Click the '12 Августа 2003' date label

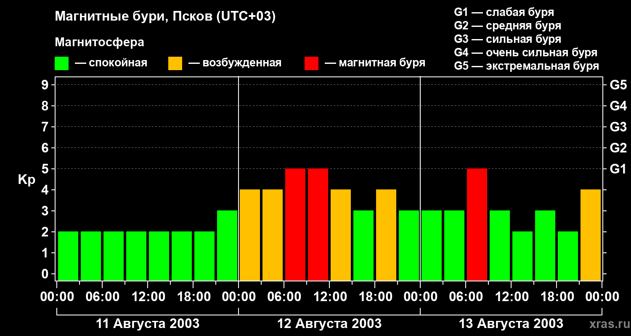click(x=329, y=324)
